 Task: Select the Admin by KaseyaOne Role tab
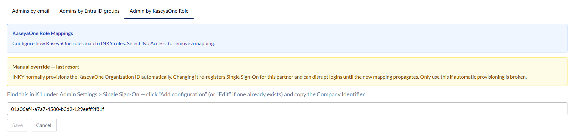pyautogui.click(x=159, y=11)
